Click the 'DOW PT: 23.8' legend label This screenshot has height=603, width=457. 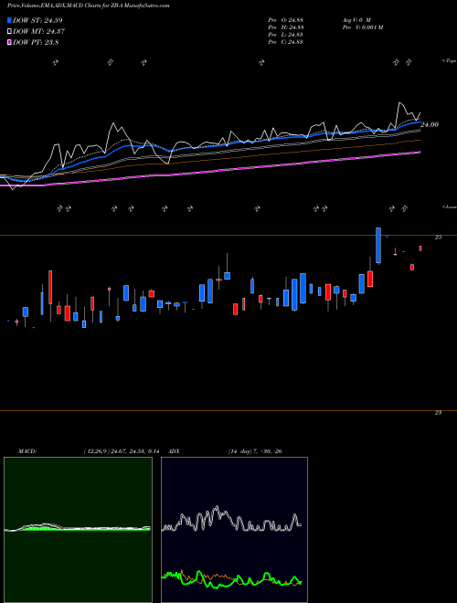coord(36,43)
